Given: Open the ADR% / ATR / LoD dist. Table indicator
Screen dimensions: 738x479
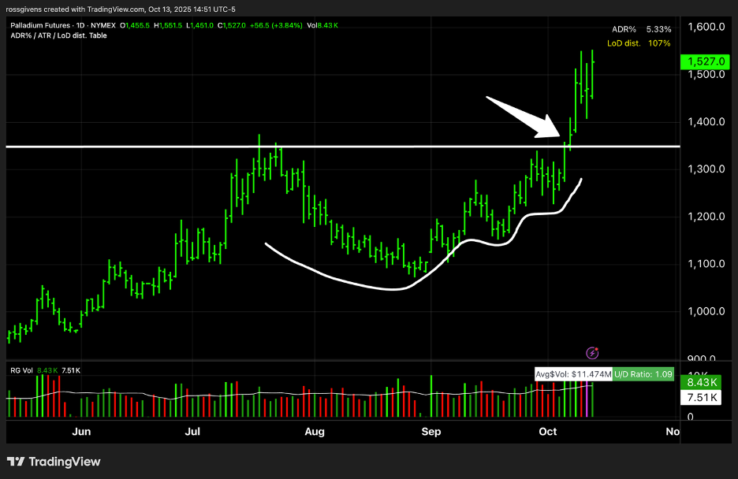Looking at the screenshot, I should click(x=61, y=36).
